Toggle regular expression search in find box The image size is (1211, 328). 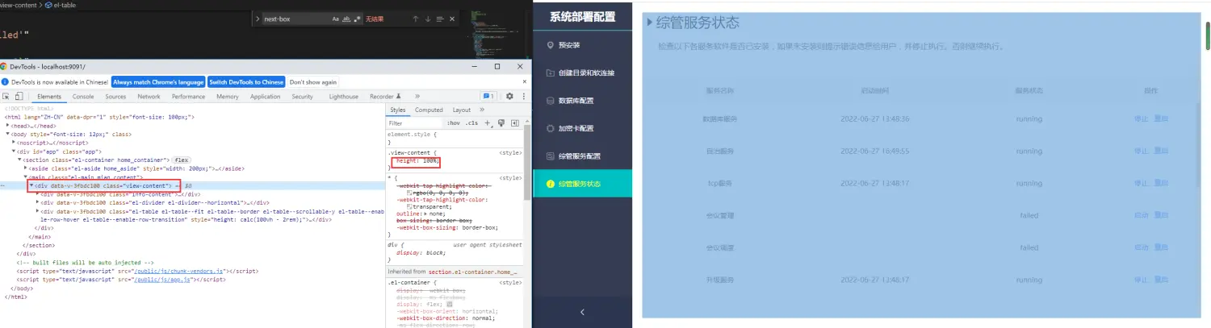click(357, 19)
